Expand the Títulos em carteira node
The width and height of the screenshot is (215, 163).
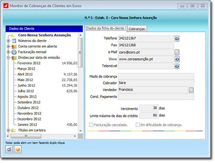click(x=8, y=130)
